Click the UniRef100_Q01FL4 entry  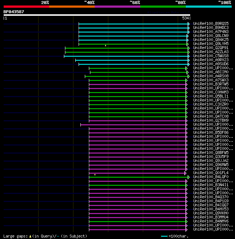211,173
